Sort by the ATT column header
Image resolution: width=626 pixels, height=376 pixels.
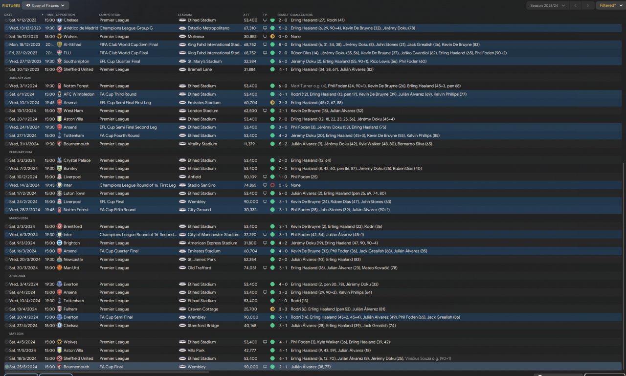[246, 15]
